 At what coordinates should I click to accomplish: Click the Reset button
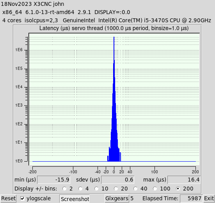pyautogui.click(x=8, y=198)
